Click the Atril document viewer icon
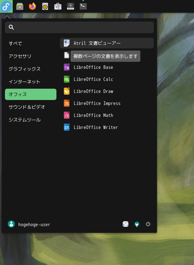 [x=67, y=43]
